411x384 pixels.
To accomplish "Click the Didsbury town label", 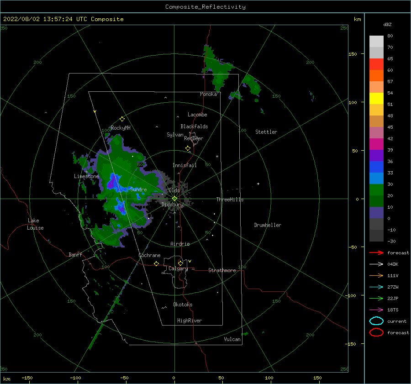I will pyautogui.click(x=172, y=205).
